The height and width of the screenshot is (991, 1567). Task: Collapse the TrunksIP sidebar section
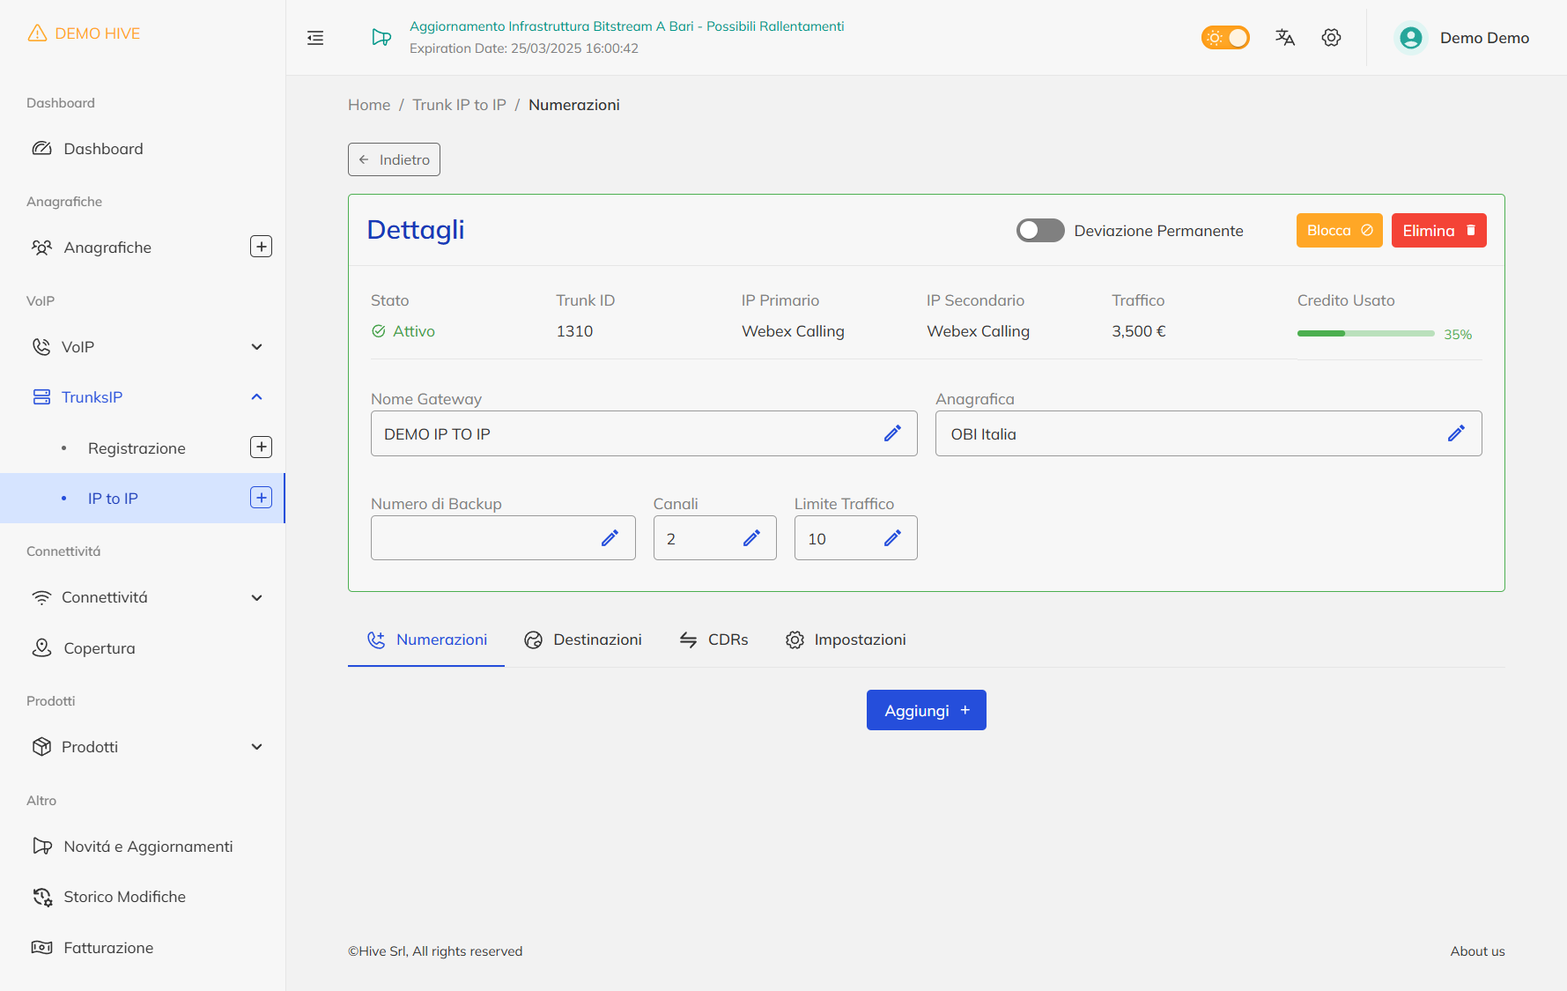(256, 397)
